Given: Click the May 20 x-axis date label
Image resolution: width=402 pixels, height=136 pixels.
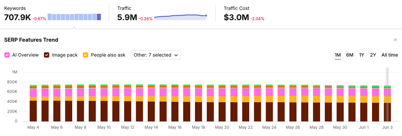Looking at the screenshot, I should click(x=222, y=127).
